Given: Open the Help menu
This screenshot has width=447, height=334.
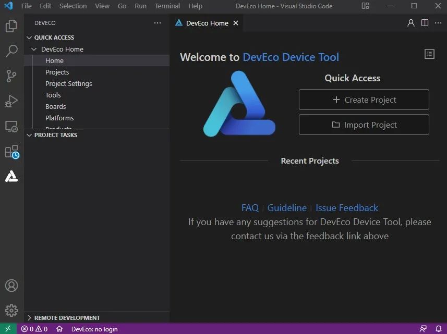Looking at the screenshot, I should [195, 6].
